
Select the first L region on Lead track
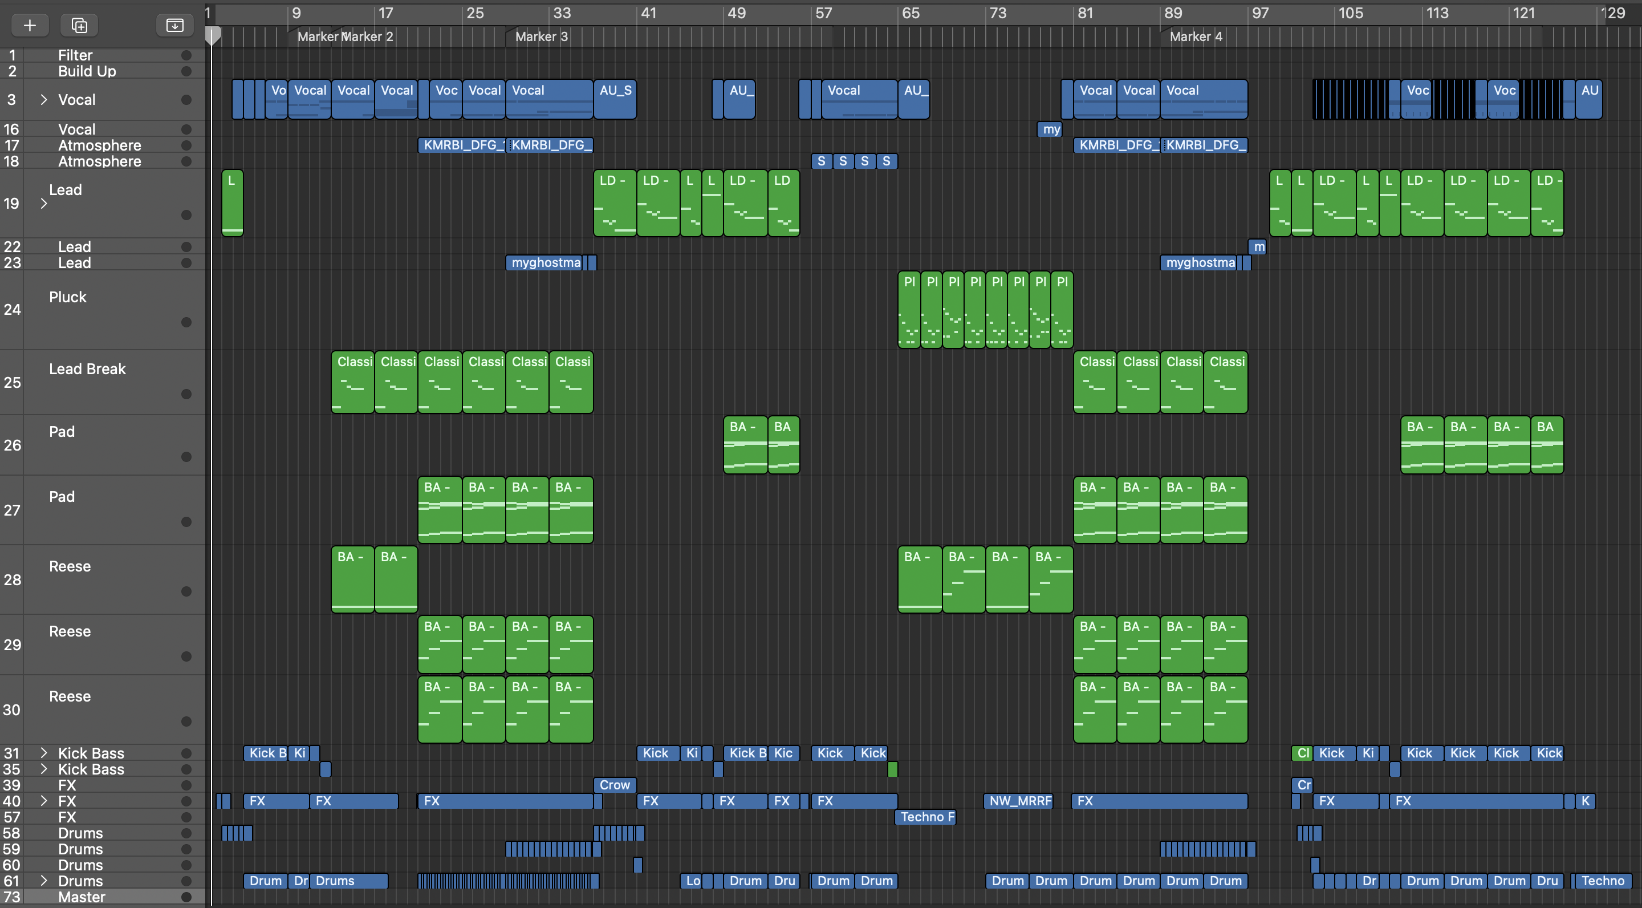point(232,203)
